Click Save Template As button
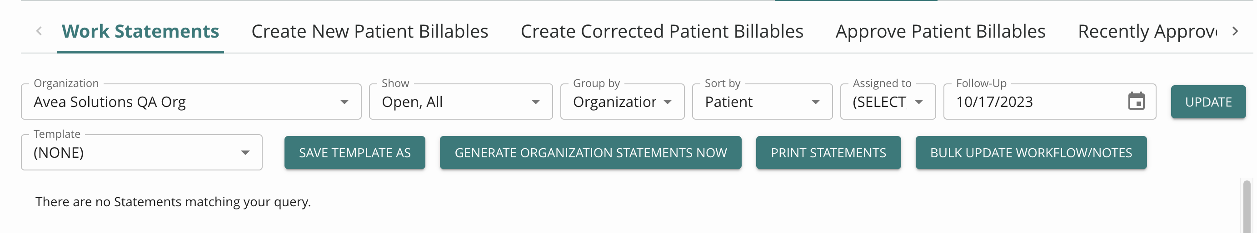1257x233 pixels. click(x=354, y=153)
